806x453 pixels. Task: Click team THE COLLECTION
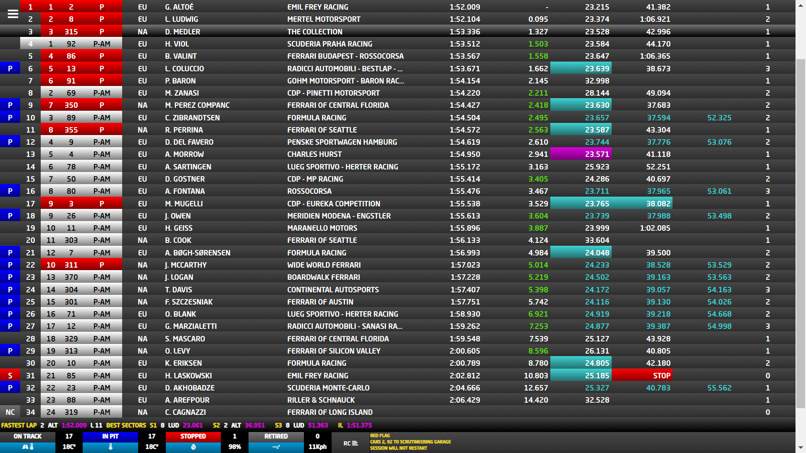[x=315, y=31]
